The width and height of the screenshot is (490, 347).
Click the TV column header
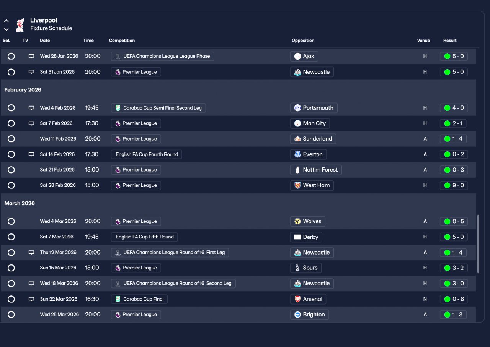25,41
